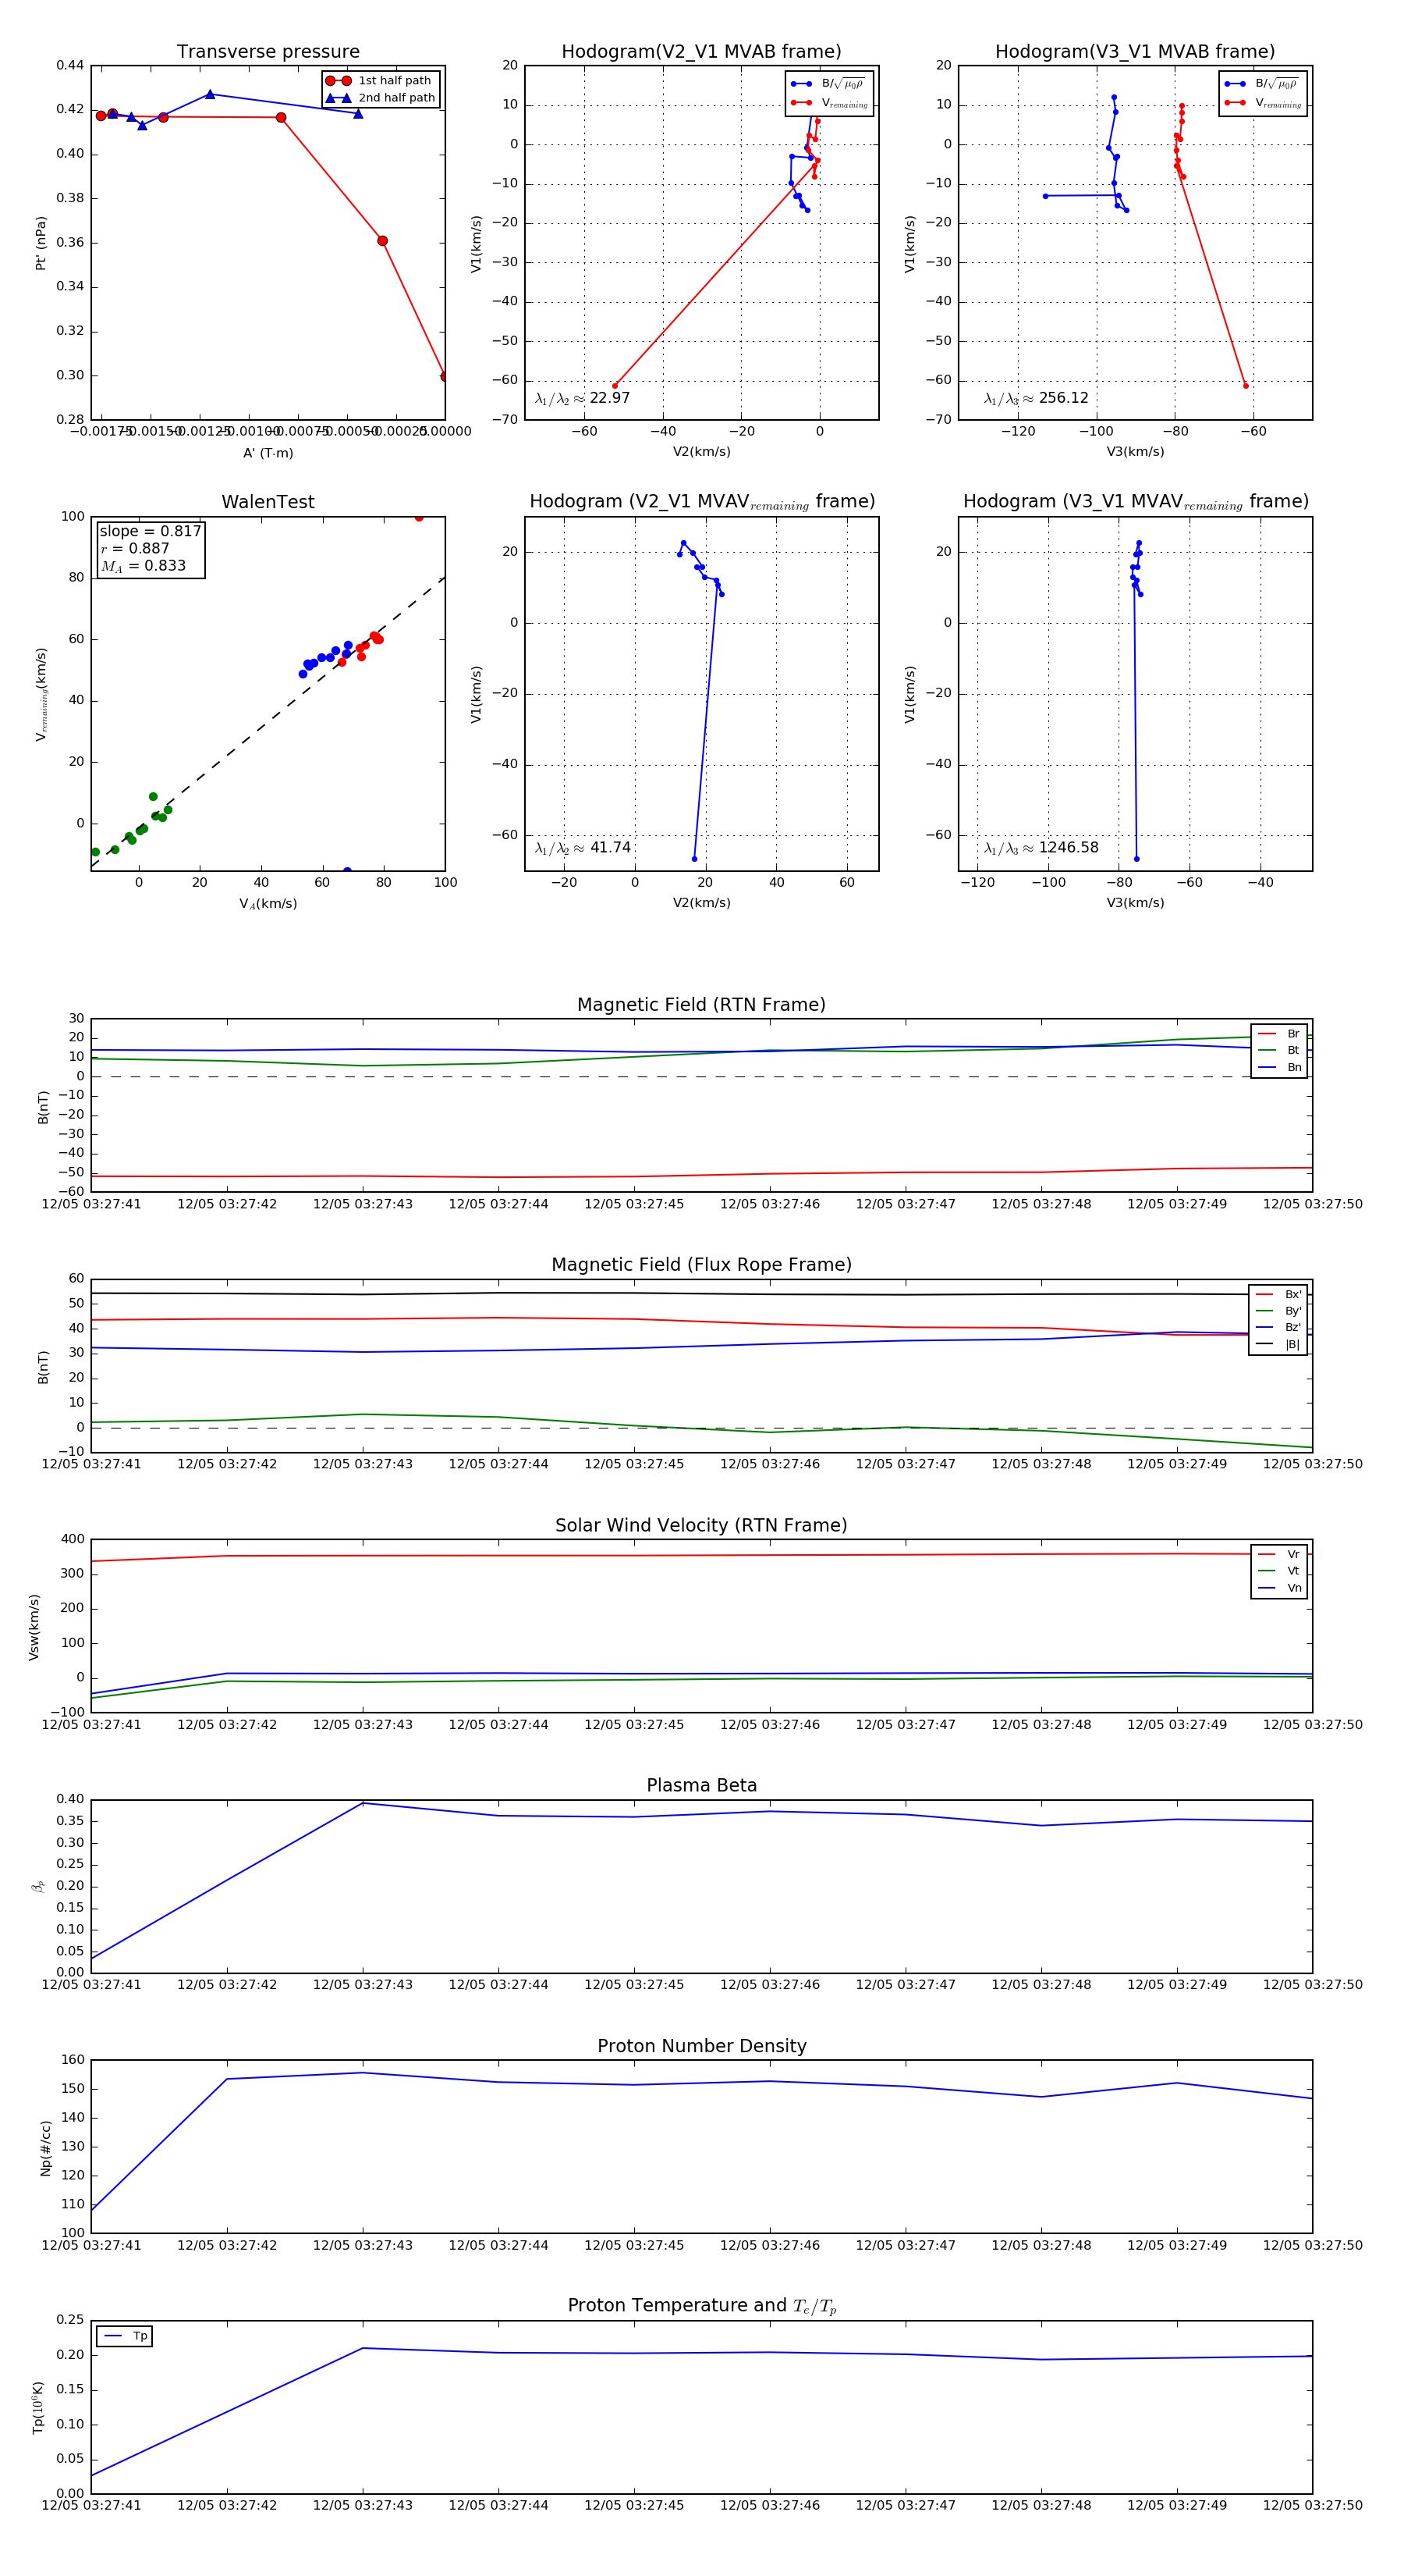Click the 'Hodogram(V2_V1 MVAB frame)' title
1404x2576 pixels.
(x=701, y=52)
